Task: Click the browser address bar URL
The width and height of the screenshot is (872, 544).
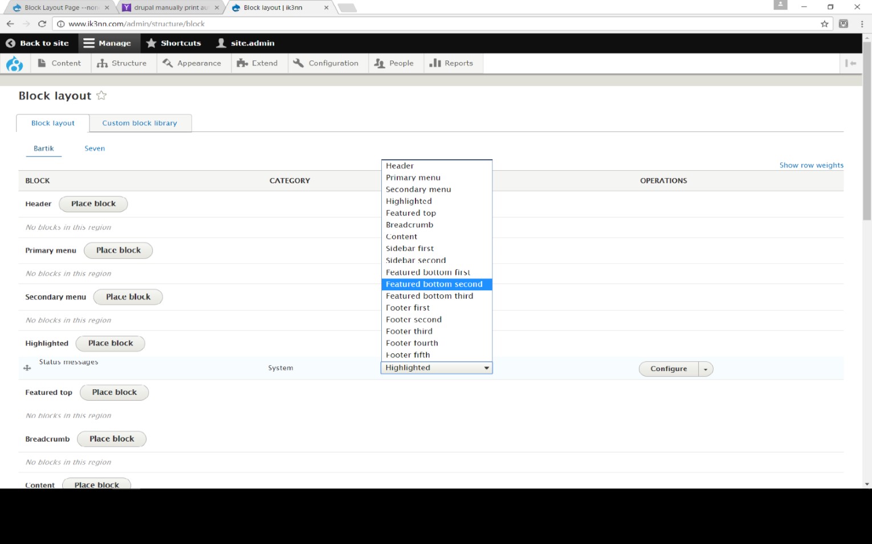Action: click(x=136, y=24)
